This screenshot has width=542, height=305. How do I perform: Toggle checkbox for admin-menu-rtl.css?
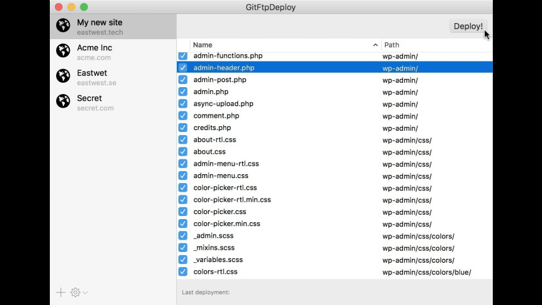point(183,164)
